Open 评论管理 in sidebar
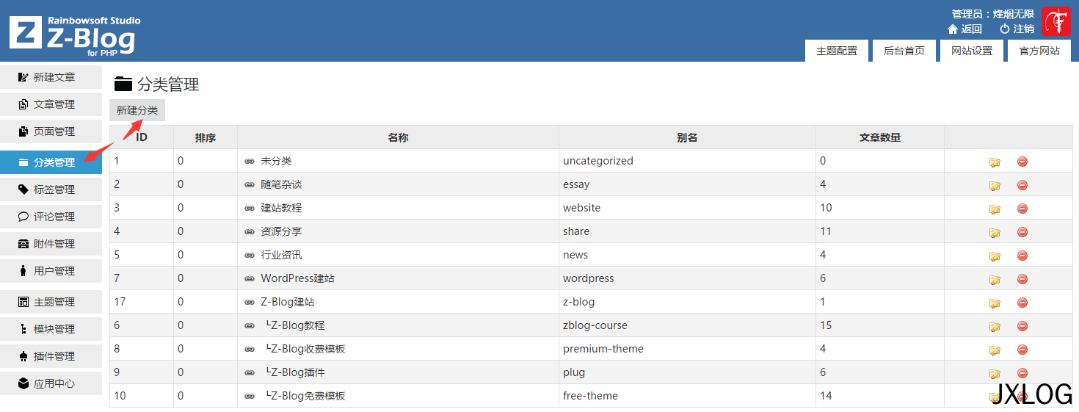1079x412 pixels. tap(51, 217)
